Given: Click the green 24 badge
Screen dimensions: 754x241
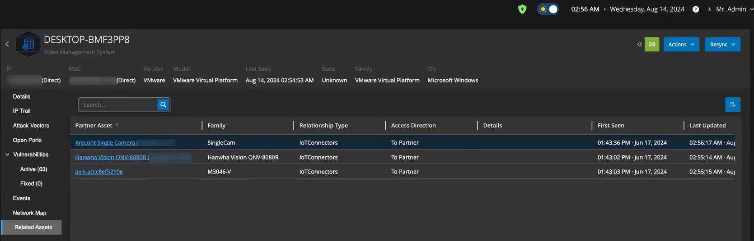Looking at the screenshot, I should (651, 44).
